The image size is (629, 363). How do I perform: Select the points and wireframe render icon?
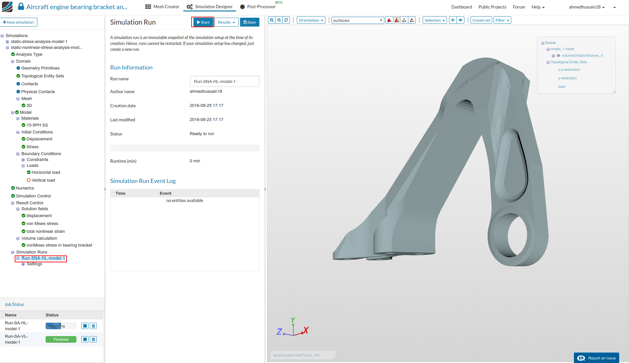click(x=412, y=20)
